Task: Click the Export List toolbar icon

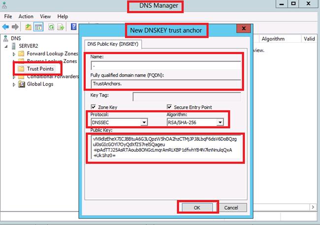Action: (x=60, y=27)
